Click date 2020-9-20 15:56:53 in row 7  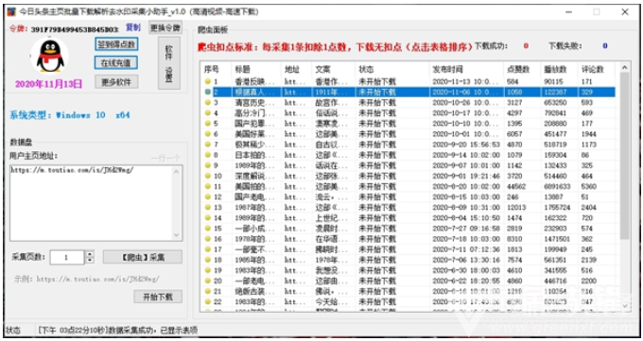tap(466, 145)
